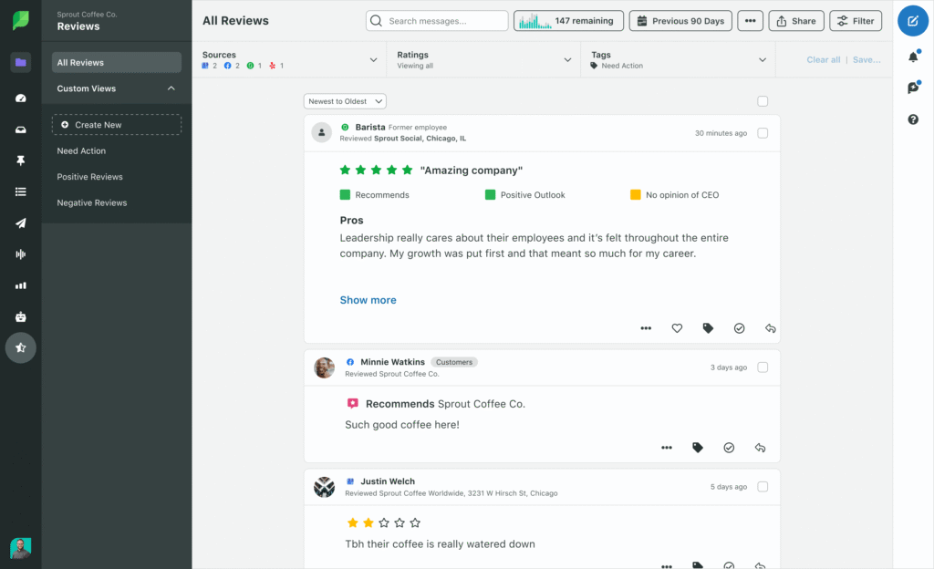Reply to the Barista review
The image size is (934, 569).
(x=770, y=328)
